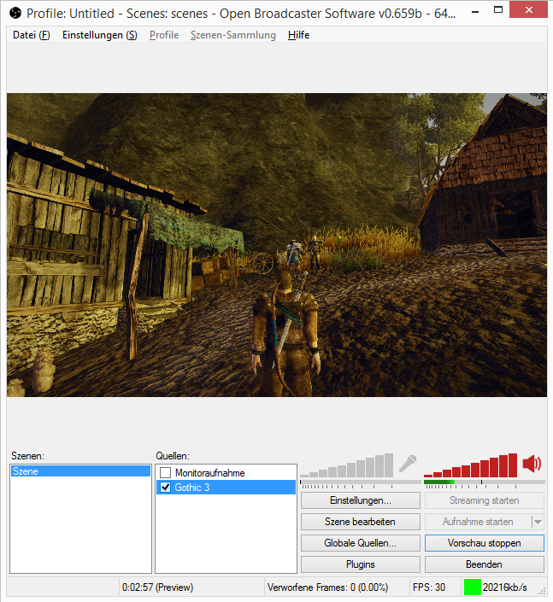This screenshot has height=602, width=553.
Task: Click the FPS: 30 status entry
Action: [429, 587]
